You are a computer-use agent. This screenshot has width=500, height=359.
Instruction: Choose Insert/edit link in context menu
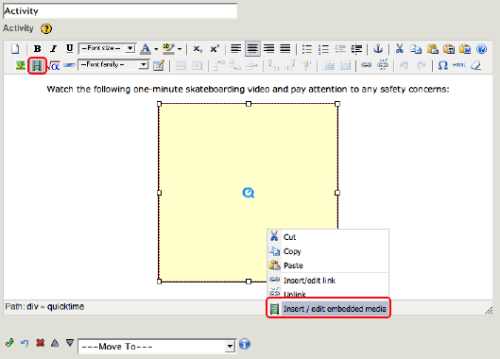pos(328,281)
